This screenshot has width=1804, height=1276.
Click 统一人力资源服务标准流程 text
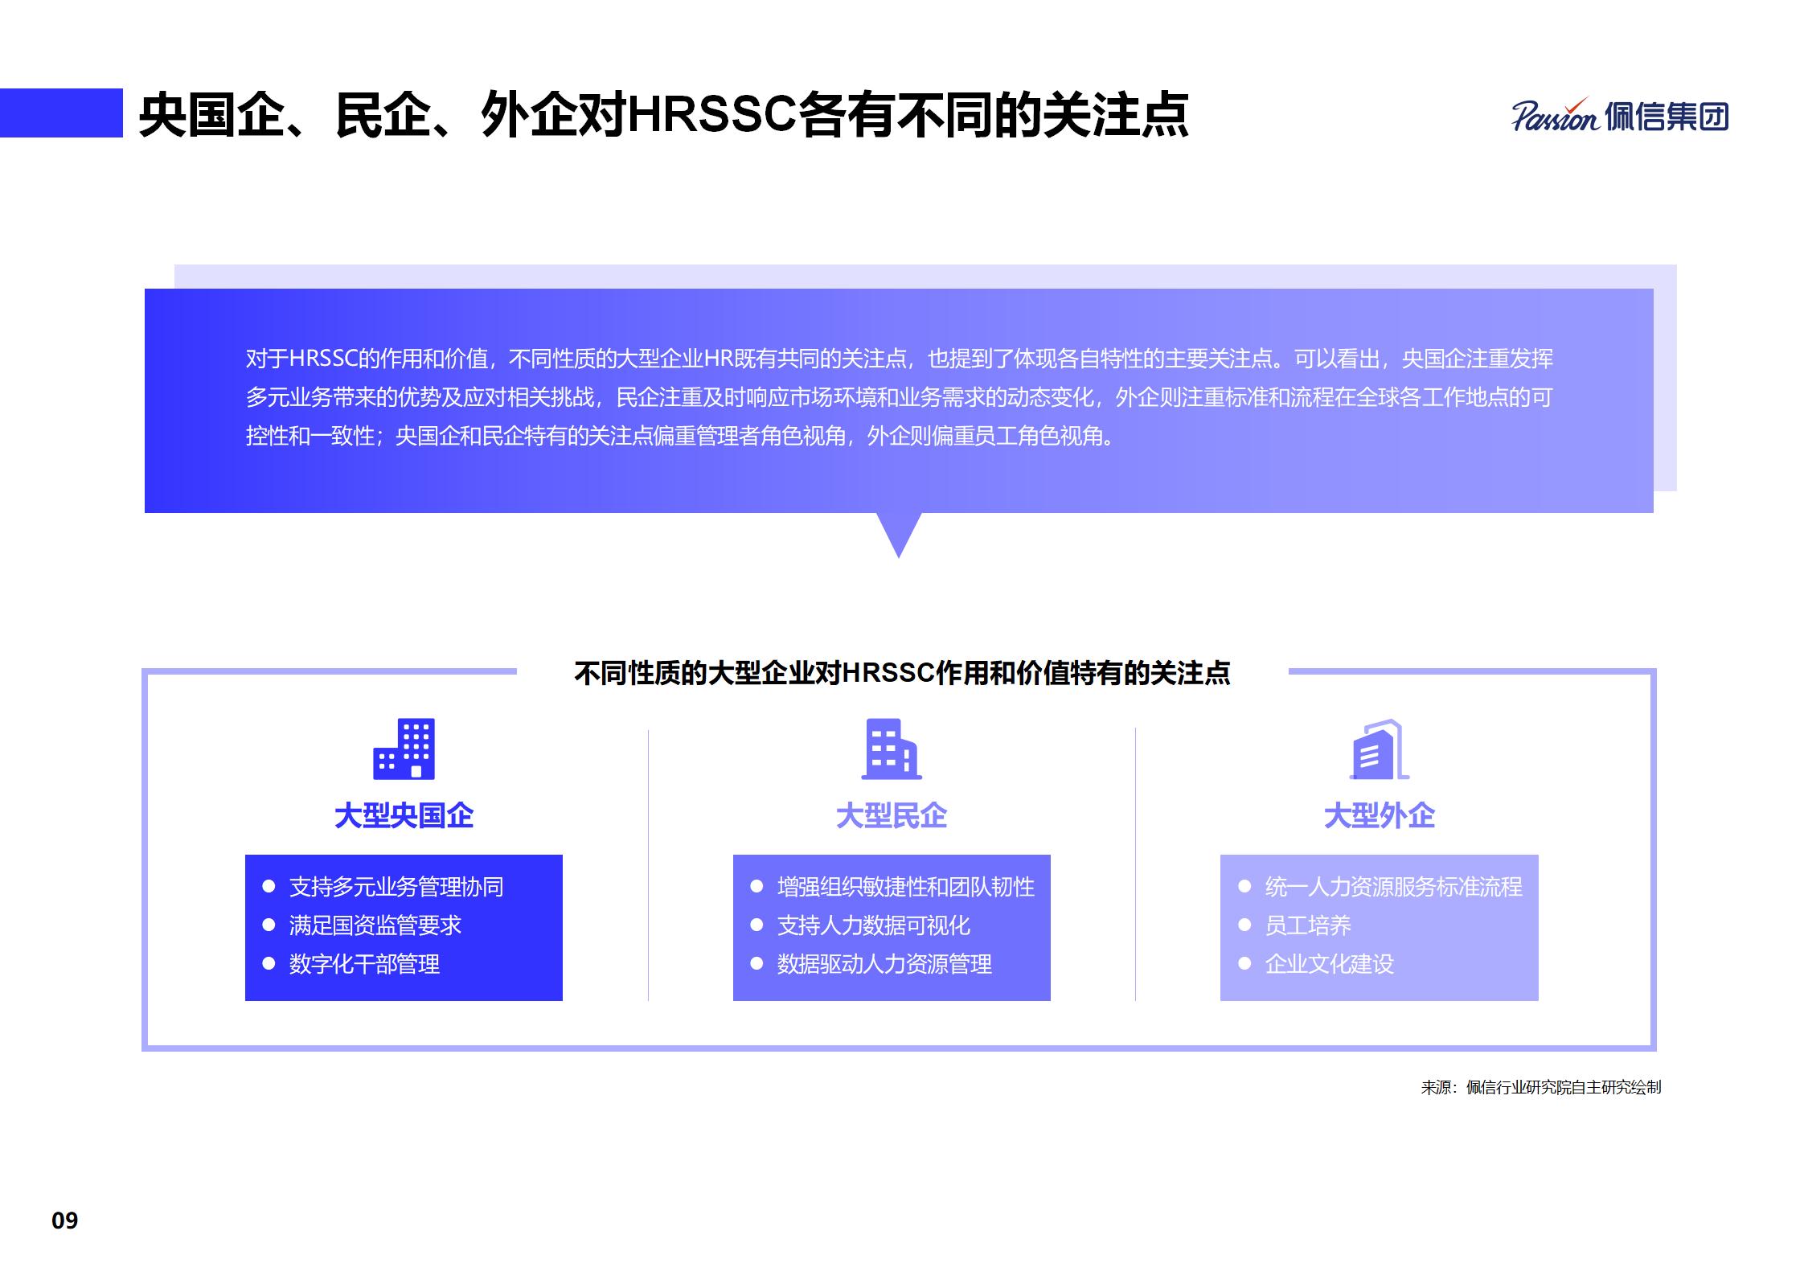coord(1393,887)
